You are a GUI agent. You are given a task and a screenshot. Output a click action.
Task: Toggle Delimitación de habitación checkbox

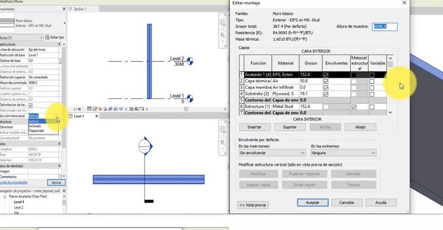(31, 105)
